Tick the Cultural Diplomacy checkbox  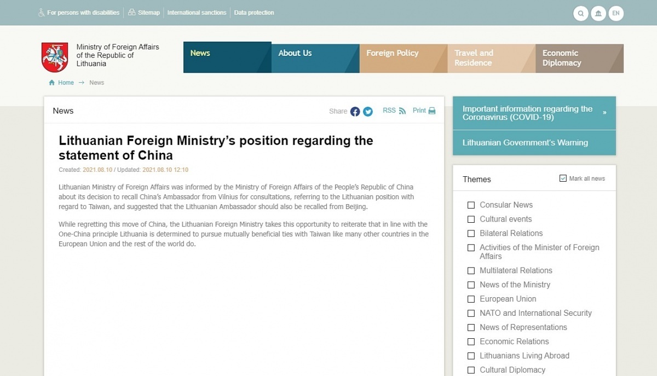471,370
